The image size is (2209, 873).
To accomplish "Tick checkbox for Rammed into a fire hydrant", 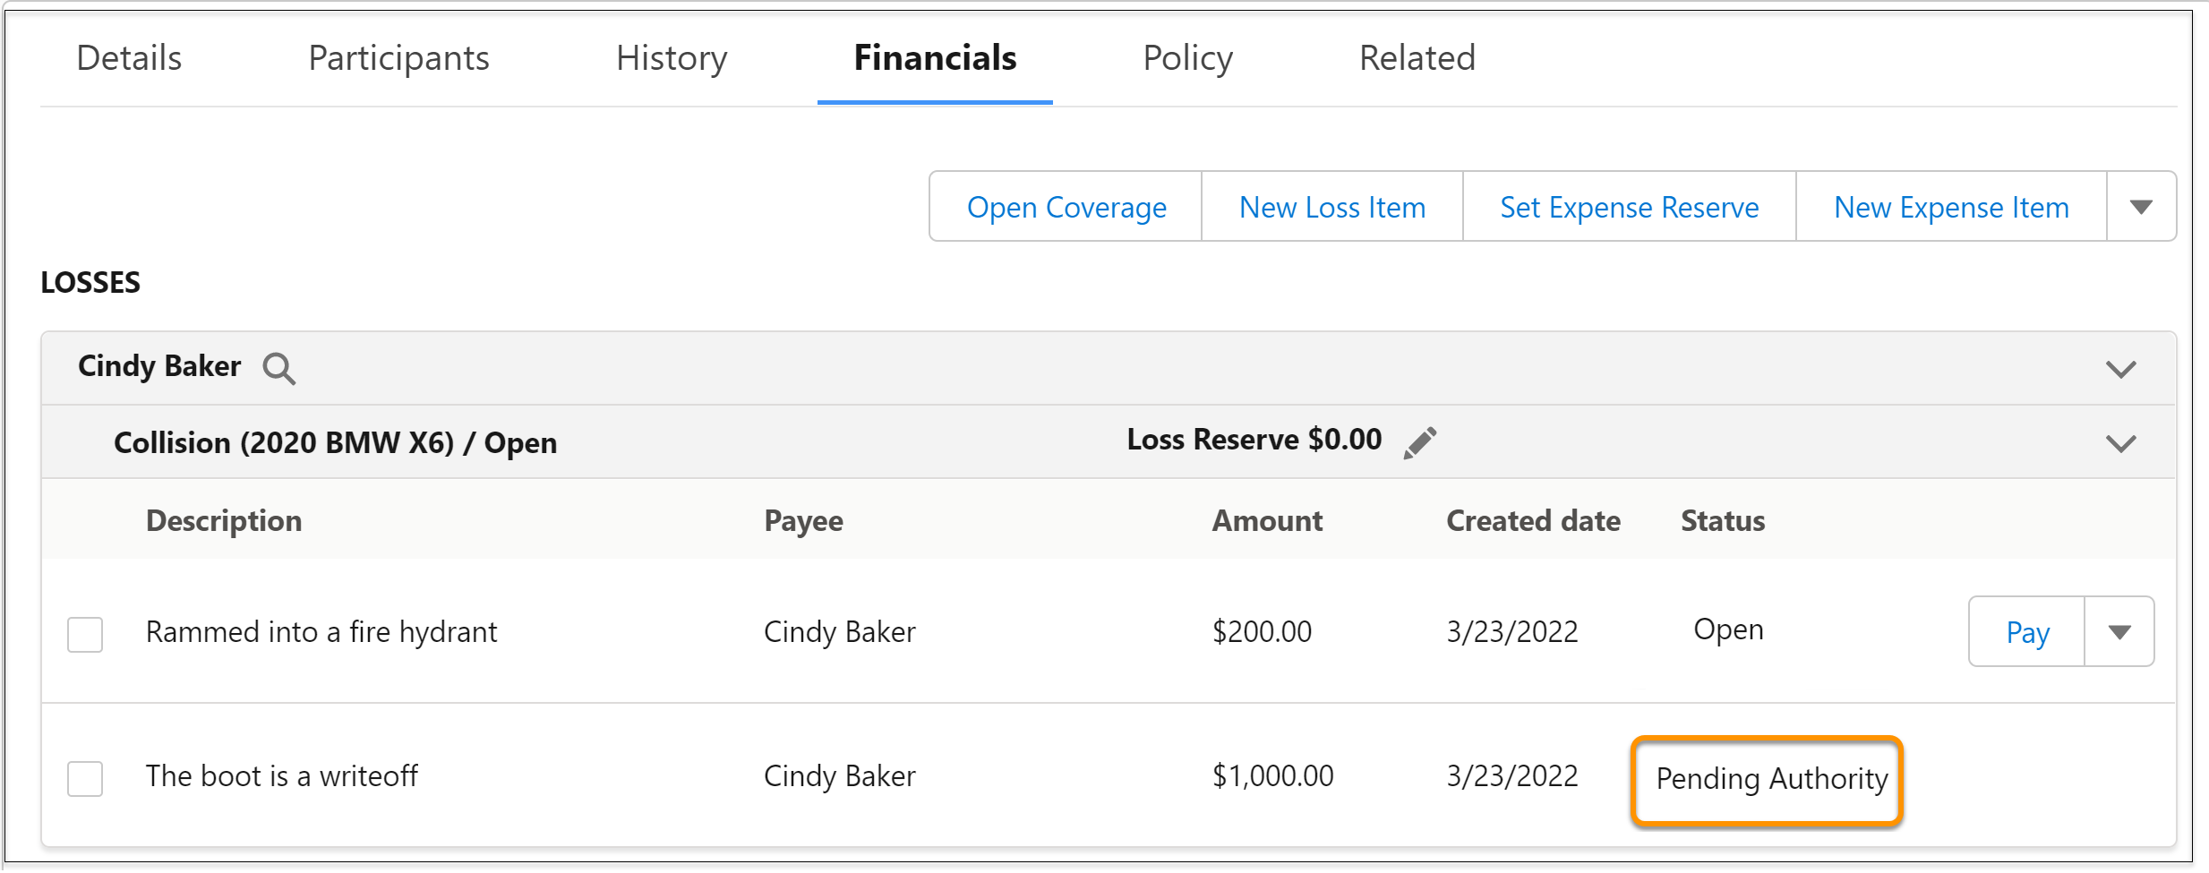I will 85,634.
